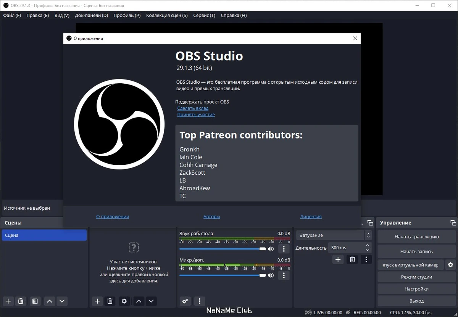The width and height of the screenshot is (458, 317).
Task: Open Правка (E) menu
Action: (x=37, y=15)
